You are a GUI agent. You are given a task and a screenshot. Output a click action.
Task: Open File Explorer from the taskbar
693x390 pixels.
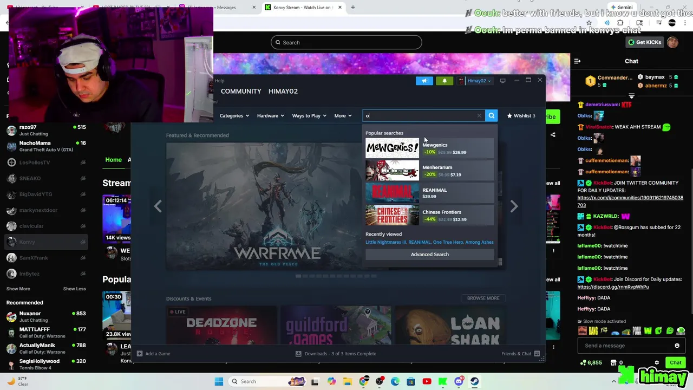tap(347, 381)
